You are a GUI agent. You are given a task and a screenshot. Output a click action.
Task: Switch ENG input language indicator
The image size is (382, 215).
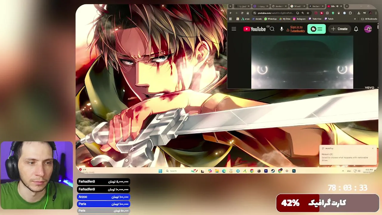(x=349, y=171)
